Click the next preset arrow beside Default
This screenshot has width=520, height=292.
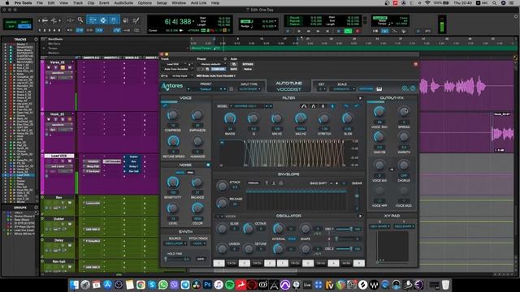point(225,89)
